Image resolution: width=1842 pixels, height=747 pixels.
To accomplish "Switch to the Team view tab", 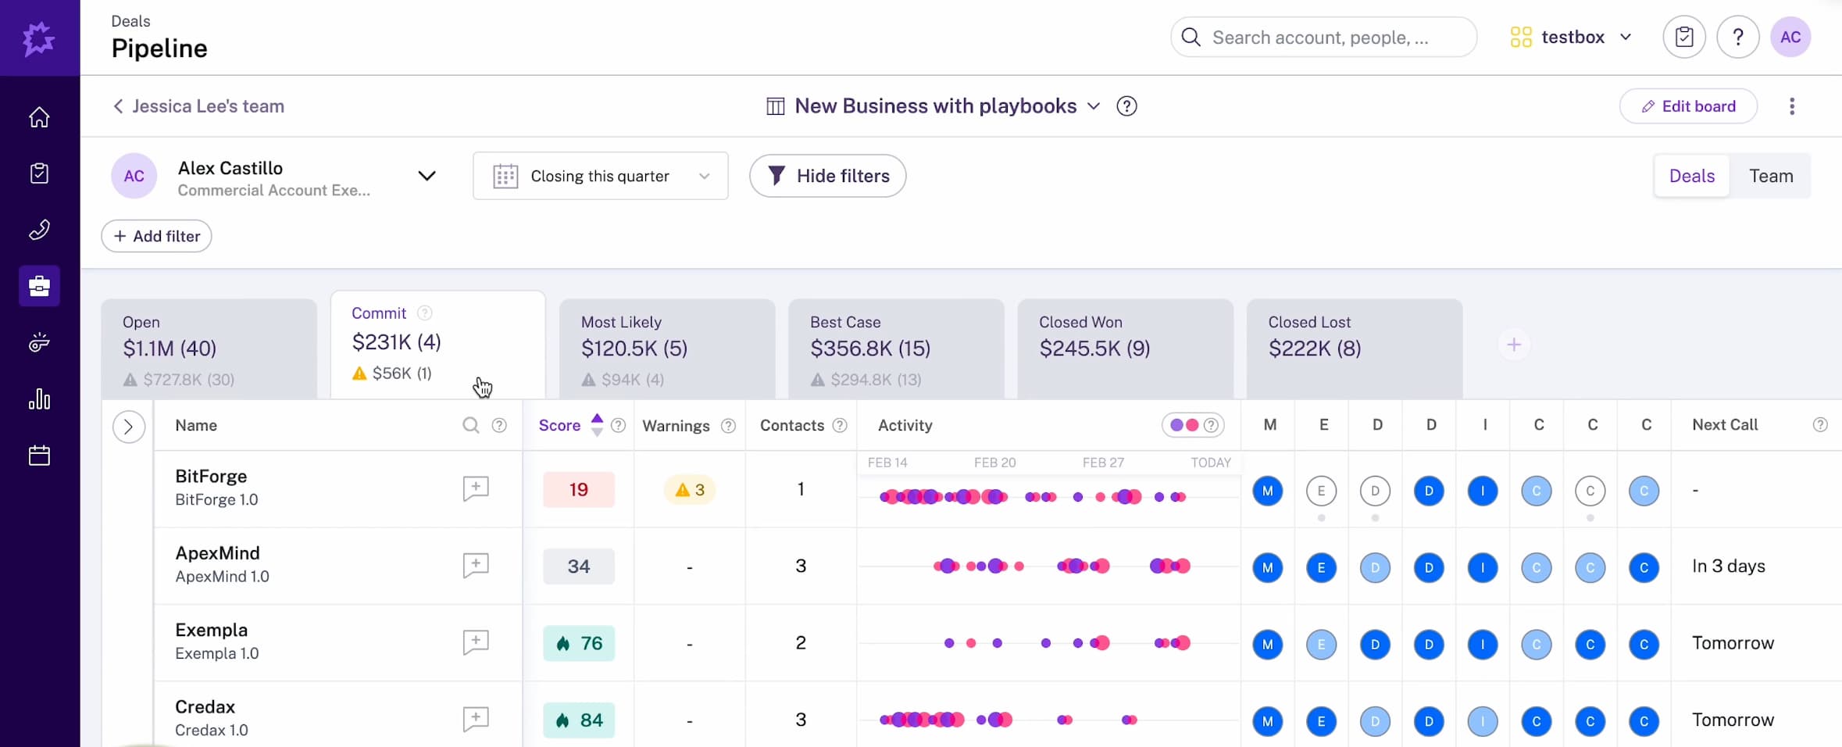I will pos(1771,176).
